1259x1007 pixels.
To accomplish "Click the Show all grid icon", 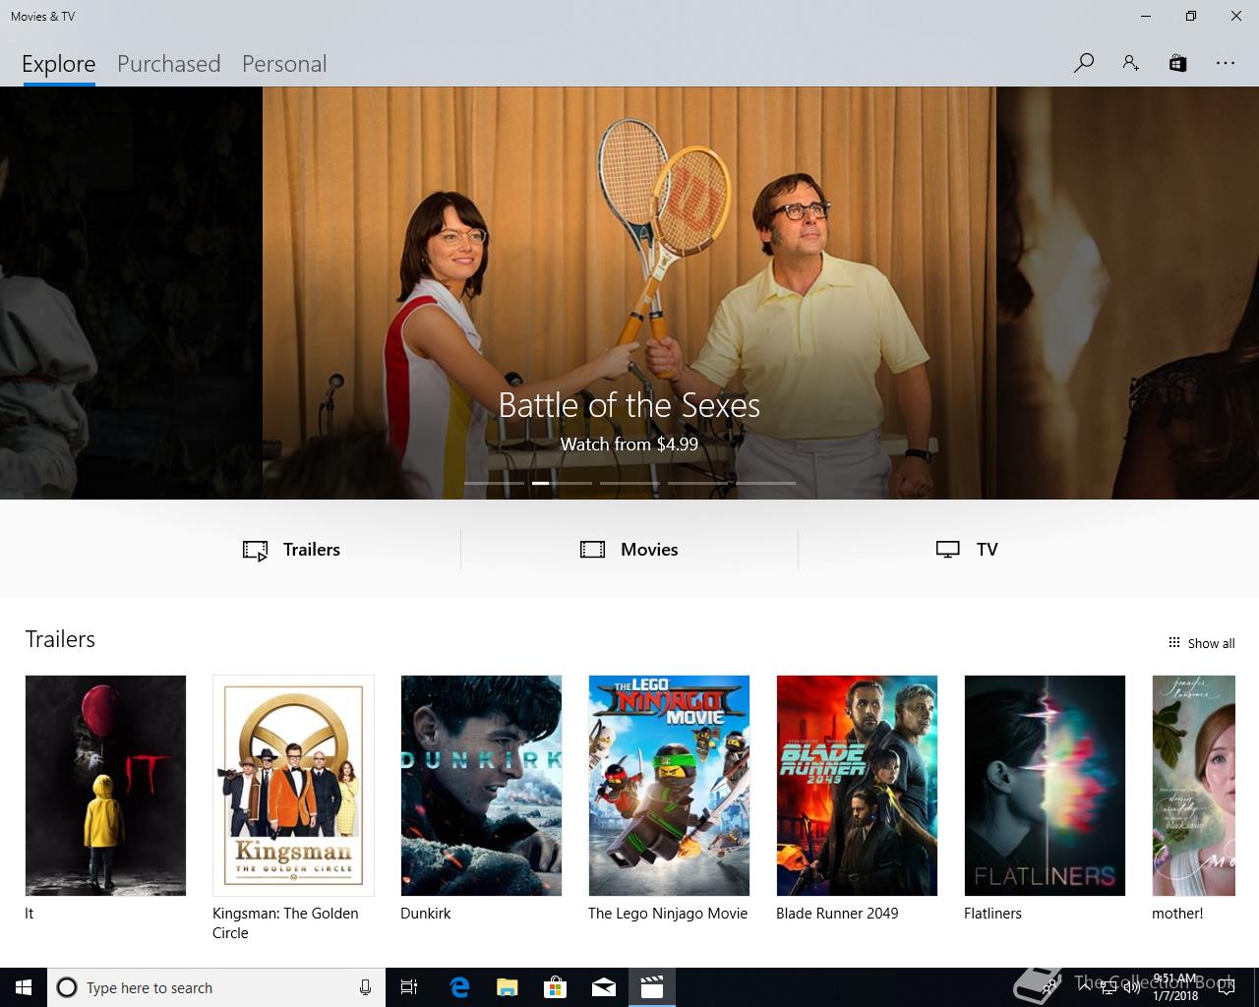I will coord(1173,643).
